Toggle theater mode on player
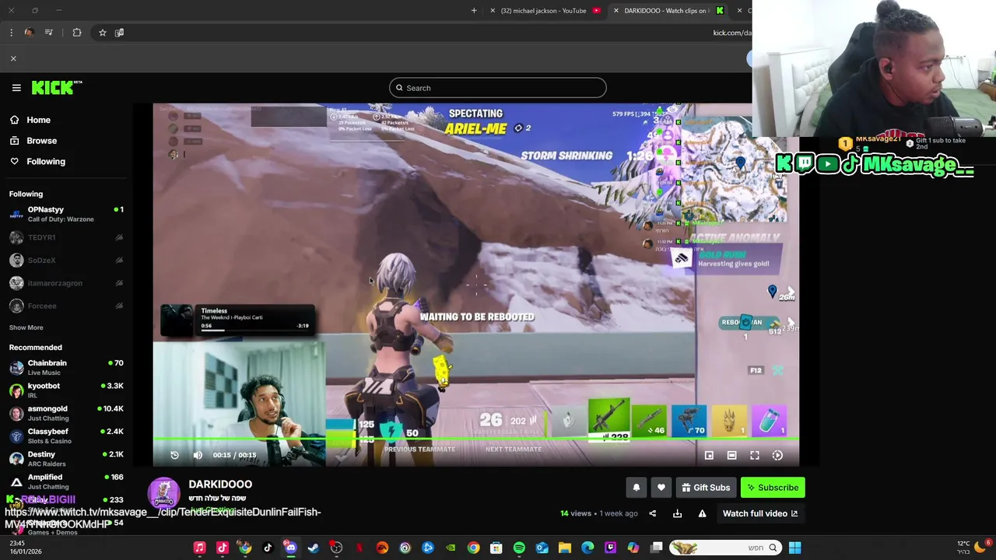This screenshot has width=996, height=560. click(x=731, y=455)
